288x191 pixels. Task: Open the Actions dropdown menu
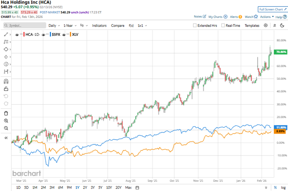[x=267, y=17]
